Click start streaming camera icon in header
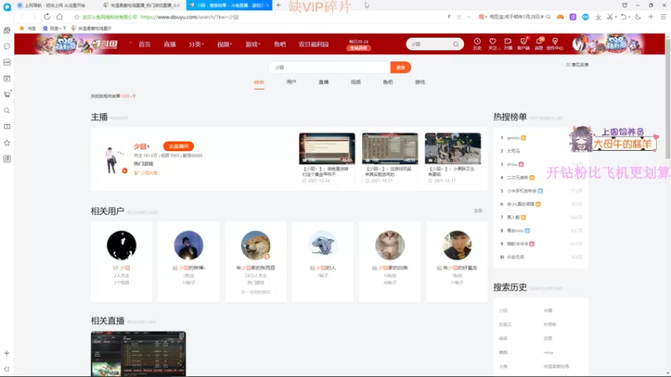Viewport: 671px width, 377px height. click(508, 44)
